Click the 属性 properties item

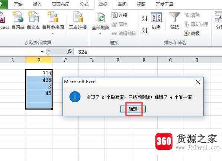click(x=119, y=25)
